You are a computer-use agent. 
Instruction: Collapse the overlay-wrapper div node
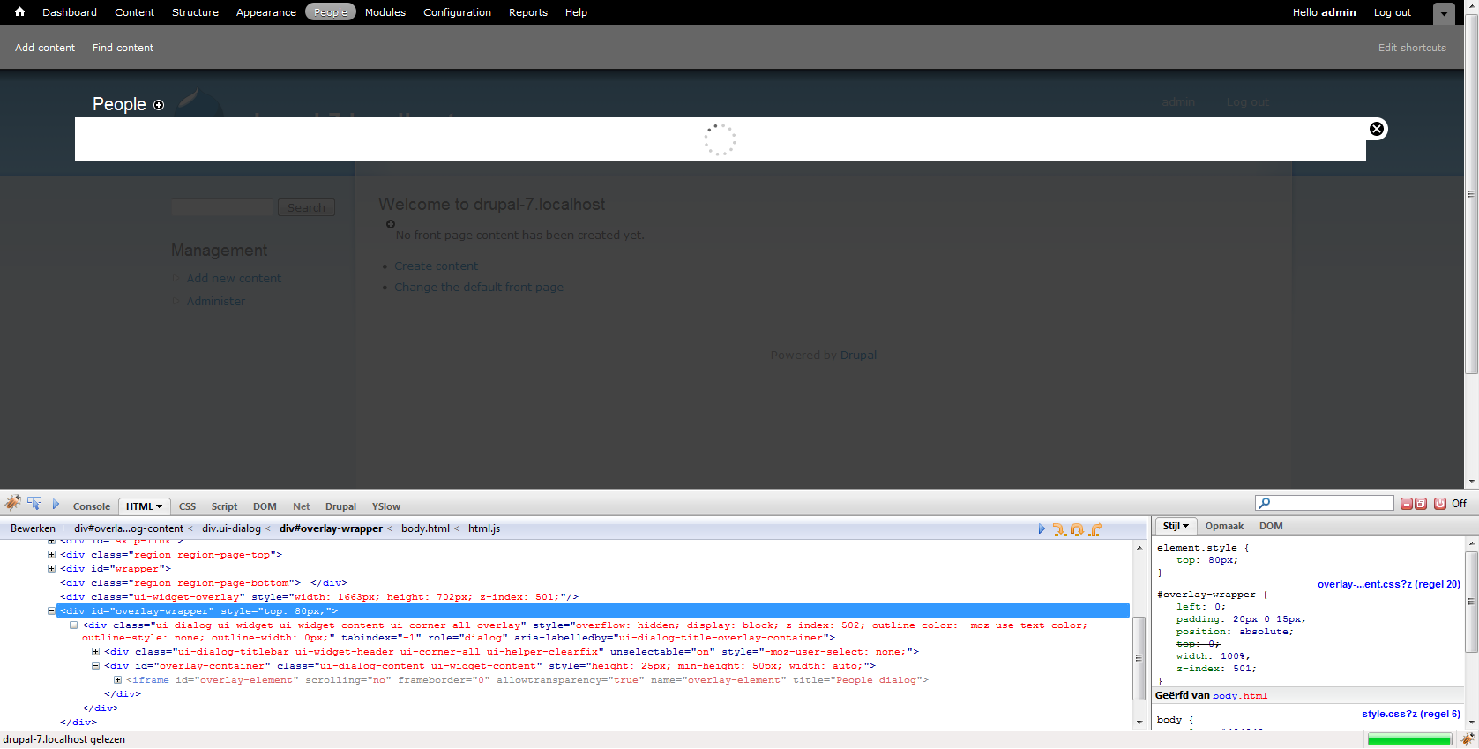pos(51,610)
